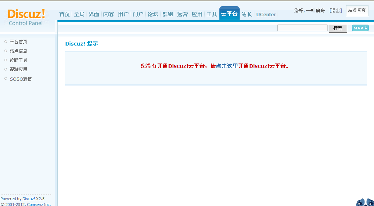Switch to the 界面 tab

[x=94, y=14]
